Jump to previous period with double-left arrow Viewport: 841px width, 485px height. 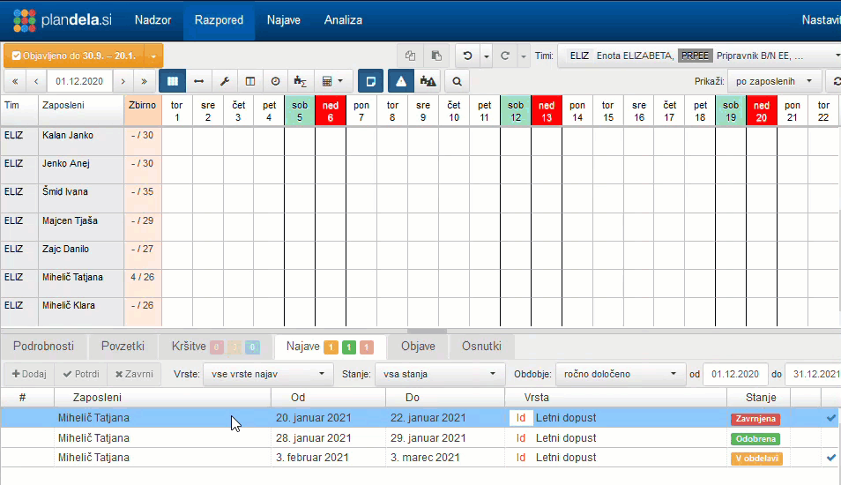pyautogui.click(x=15, y=81)
